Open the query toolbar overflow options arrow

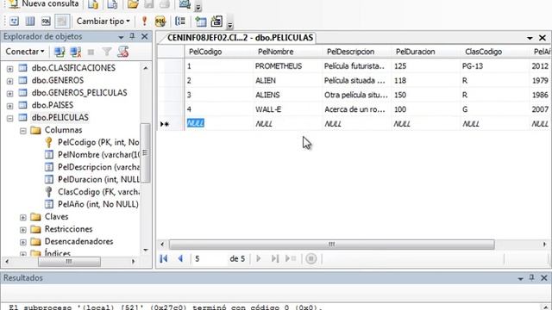tap(230, 25)
